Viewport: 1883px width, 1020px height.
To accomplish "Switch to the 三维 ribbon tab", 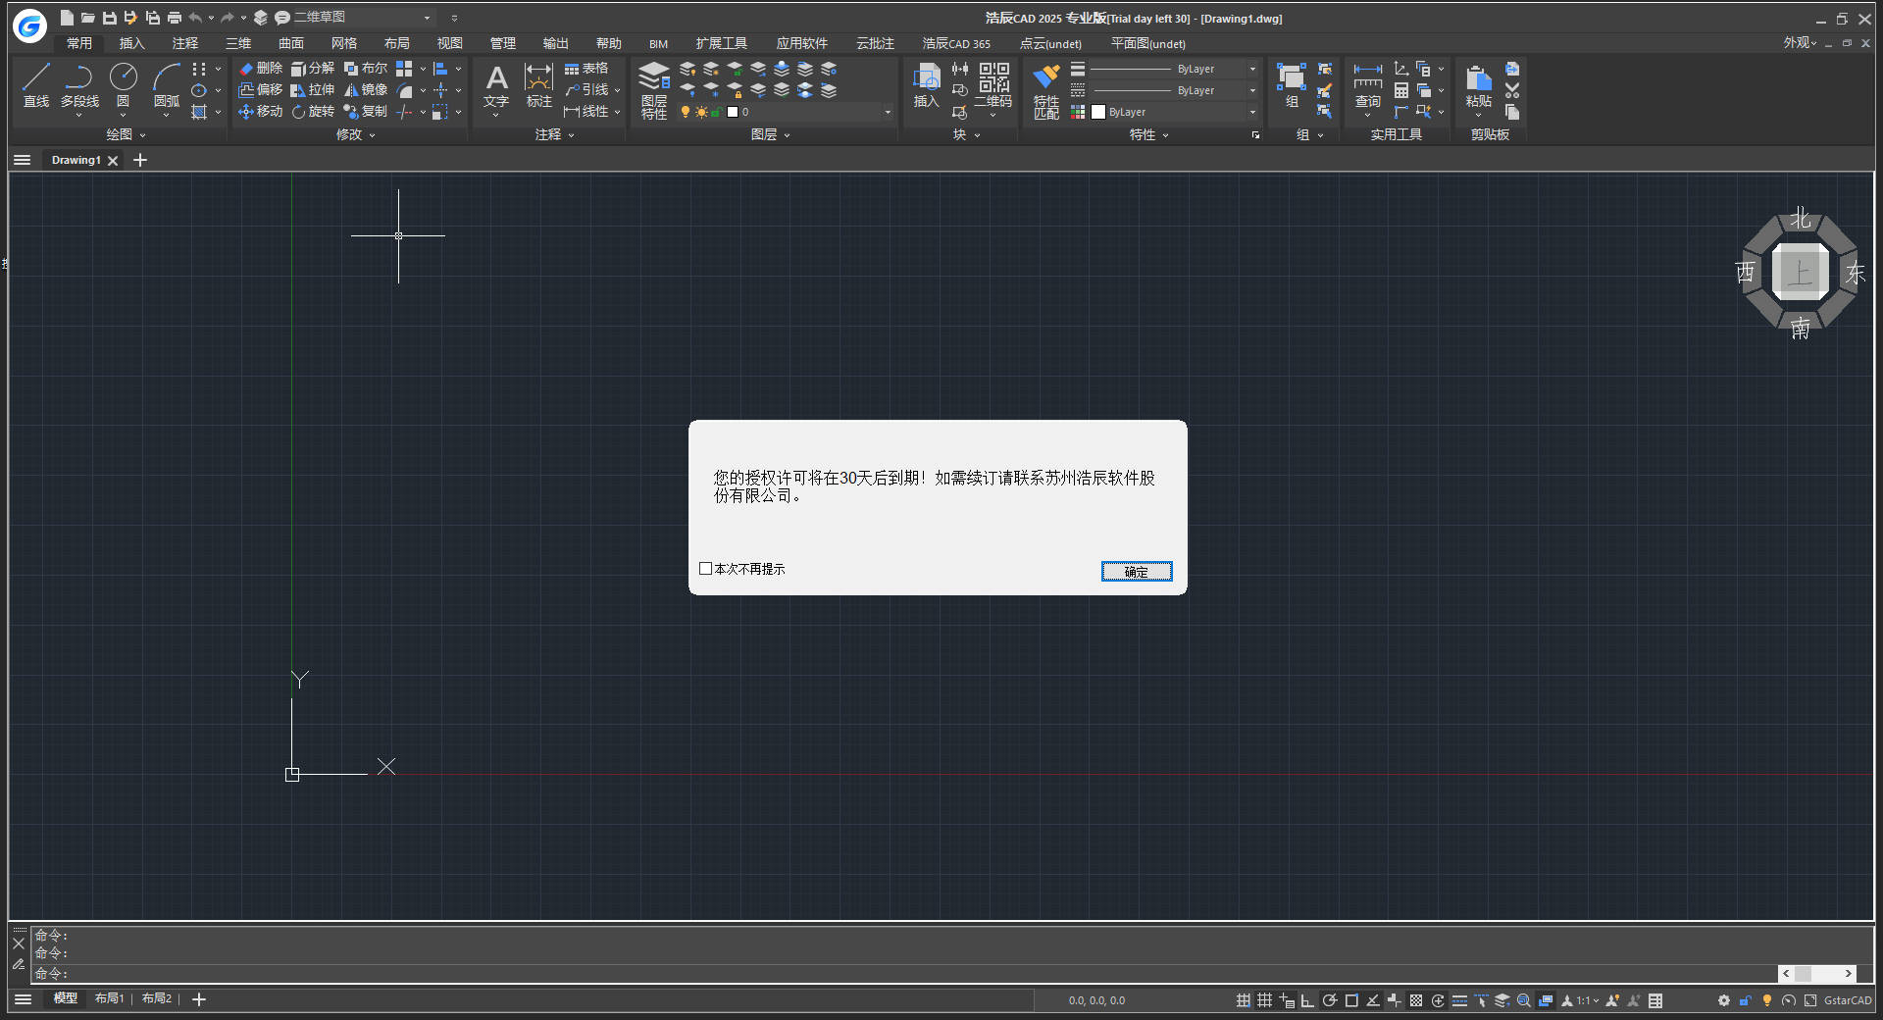I will tap(237, 43).
